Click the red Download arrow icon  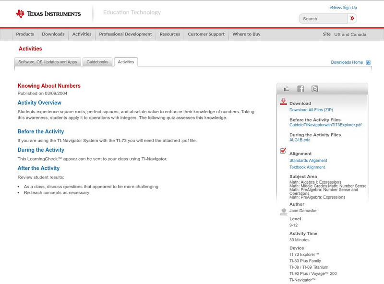pos(283,102)
